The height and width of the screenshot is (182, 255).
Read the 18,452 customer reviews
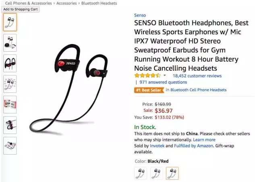(197, 76)
